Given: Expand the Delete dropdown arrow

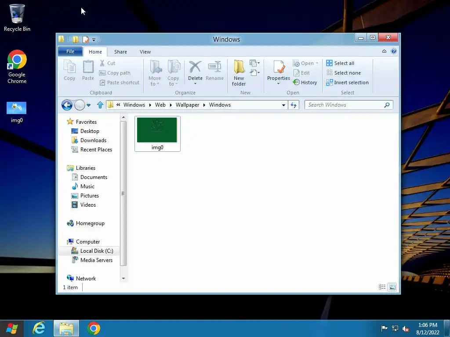Looking at the screenshot, I should click(195, 84).
